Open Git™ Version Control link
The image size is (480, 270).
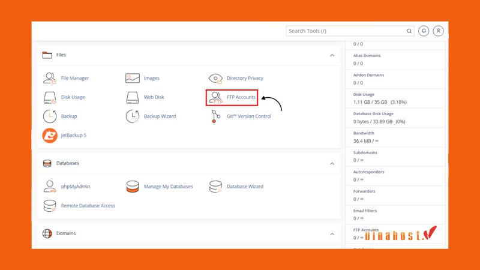pyautogui.click(x=249, y=116)
